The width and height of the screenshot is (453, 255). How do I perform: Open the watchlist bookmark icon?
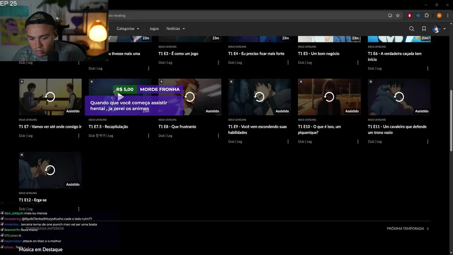coord(424,29)
